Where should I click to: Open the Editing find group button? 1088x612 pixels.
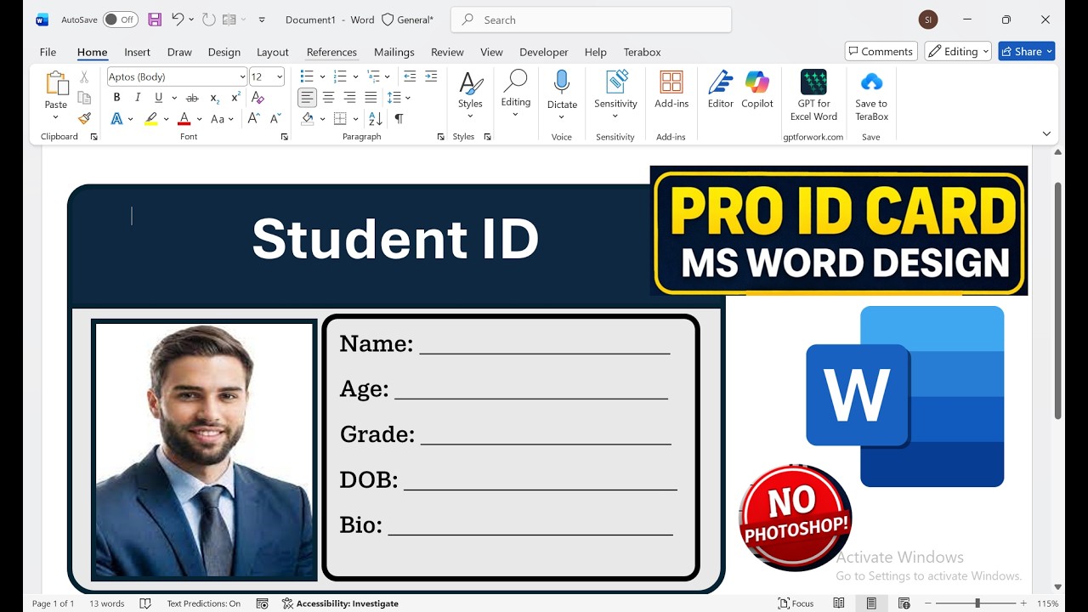point(515,94)
